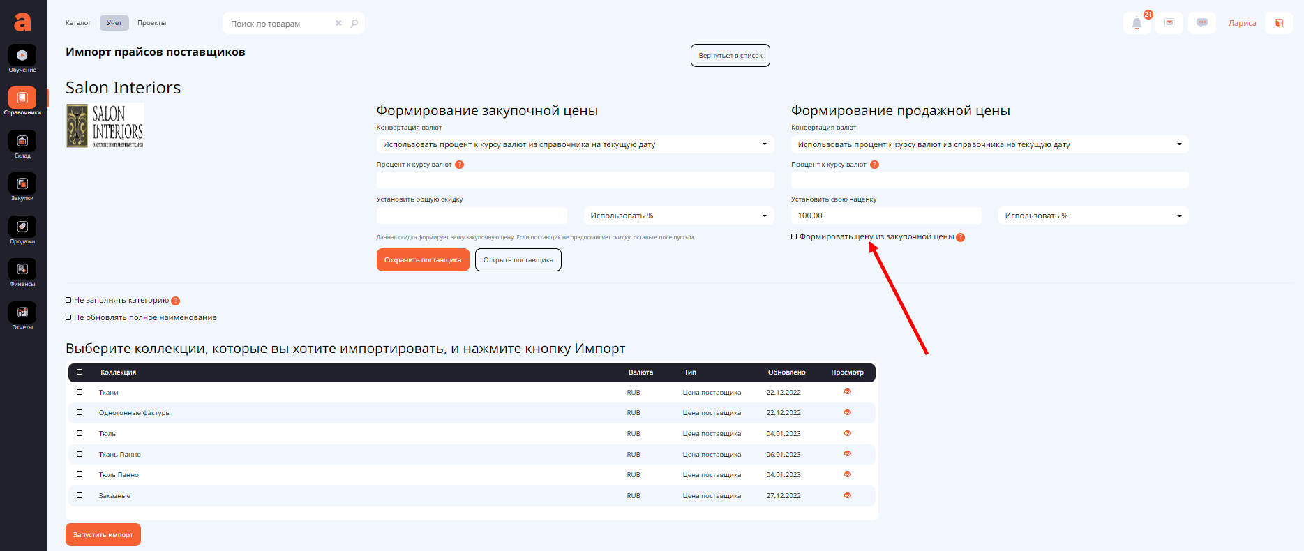
Task: Click the eye preview icon for Ткани
Action: pos(847,392)
